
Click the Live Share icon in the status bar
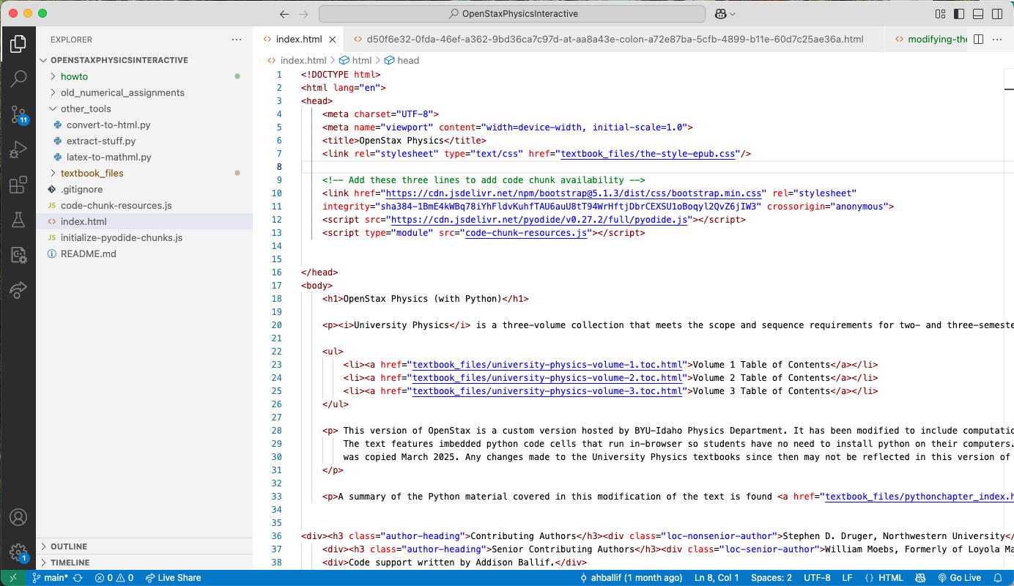click(173, 577)
